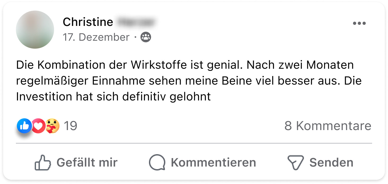Open the three-dot post options menu

[359, 23]
